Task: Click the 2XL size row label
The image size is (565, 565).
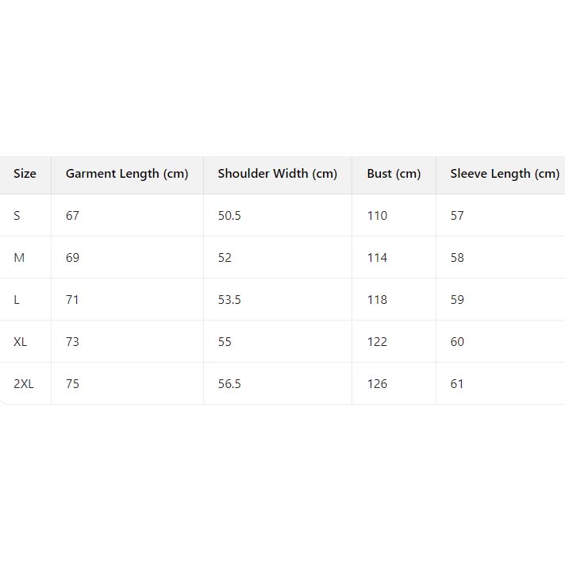Action: pos(24,384)
